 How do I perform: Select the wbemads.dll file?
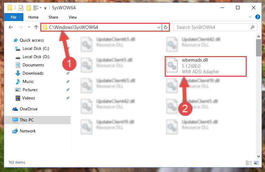(206, 66)
